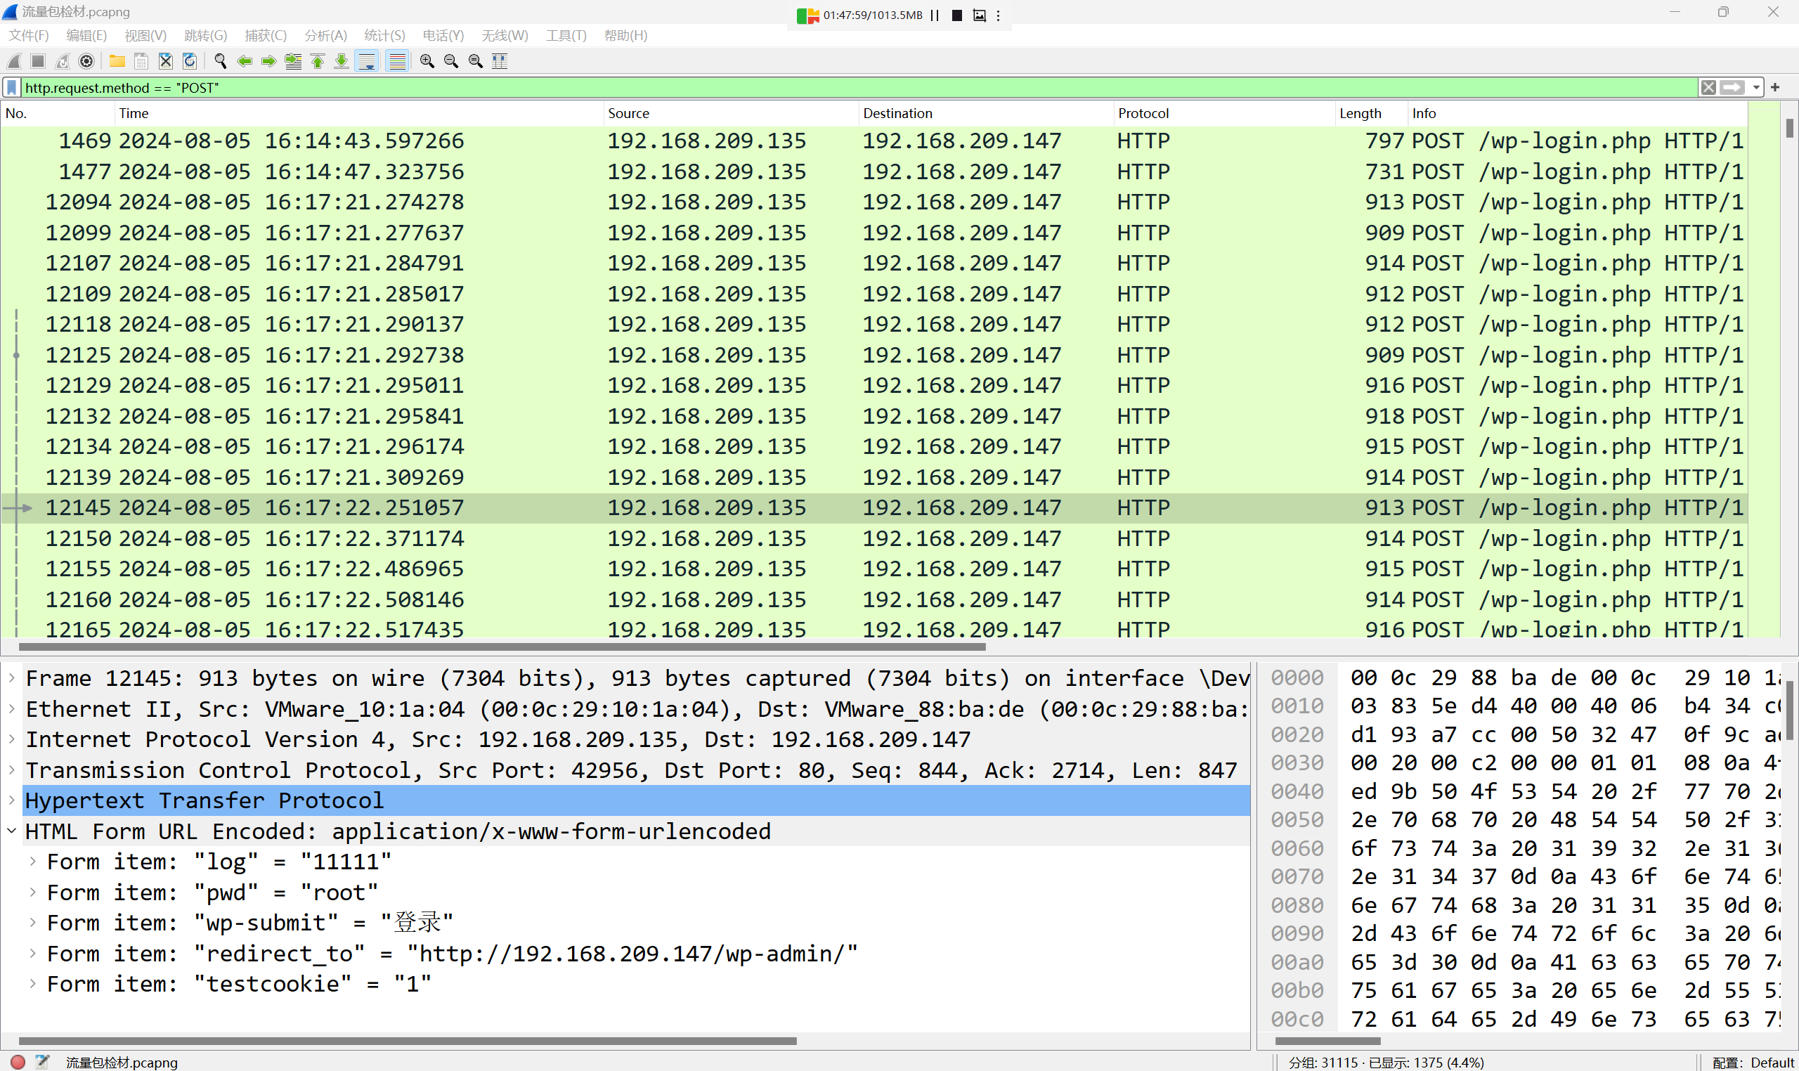
Task: Take a screenshot from recorder bar
Action: [x=979, y=15]
